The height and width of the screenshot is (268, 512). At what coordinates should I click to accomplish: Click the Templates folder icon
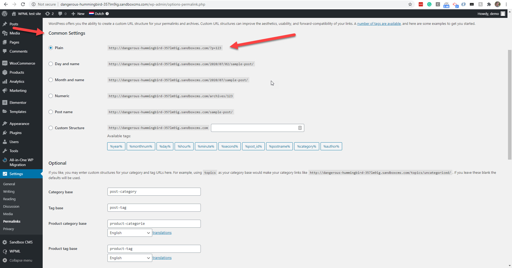click(5, 112)
